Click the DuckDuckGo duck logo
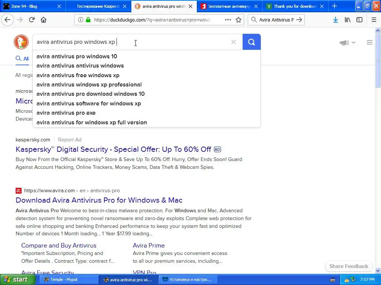Screen dimensions: 381x285 click(21, 42)
